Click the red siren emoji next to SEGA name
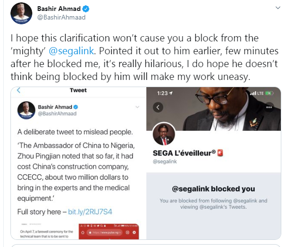The height and width of the screenshot is (247, 287). click(220, 153)
